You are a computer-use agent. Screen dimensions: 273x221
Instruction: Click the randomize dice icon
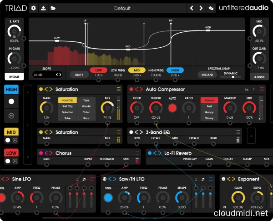[x=210, y=8]
